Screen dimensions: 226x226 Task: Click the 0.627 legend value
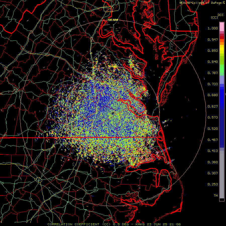pos(213,106)
